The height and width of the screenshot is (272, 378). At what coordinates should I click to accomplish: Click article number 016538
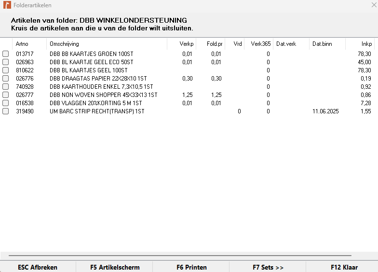(25, 103)
